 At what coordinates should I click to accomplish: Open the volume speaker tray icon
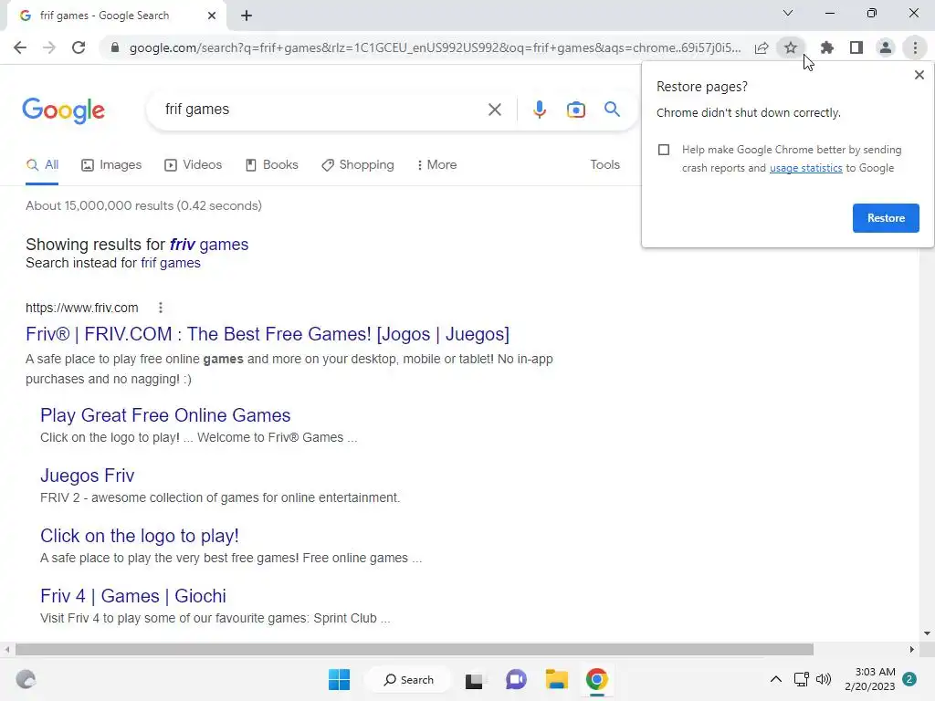point(824,679)
